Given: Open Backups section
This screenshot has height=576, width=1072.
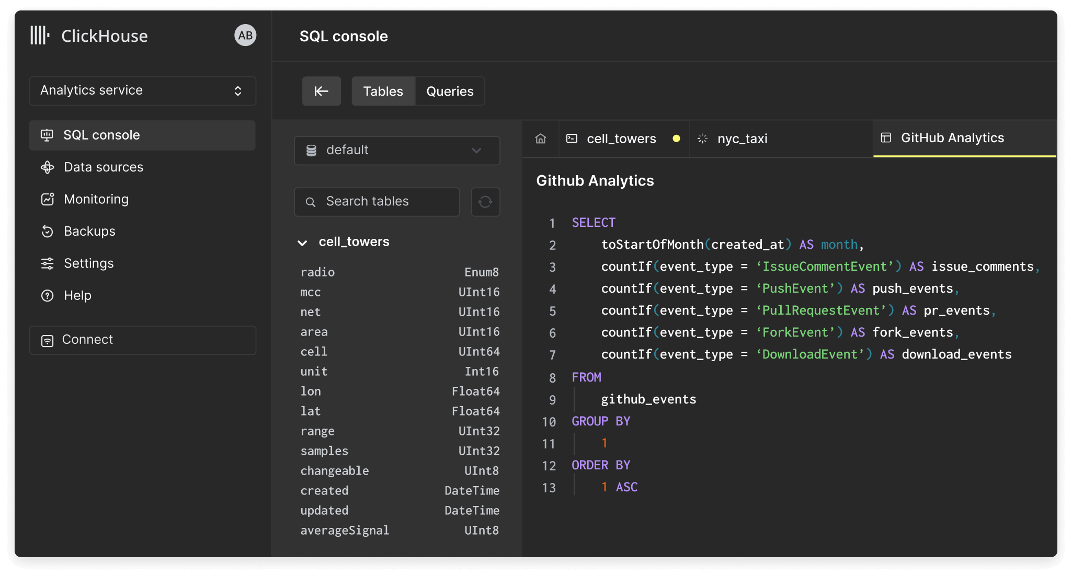Looking at the screenshot, I should tap(89, 231).
